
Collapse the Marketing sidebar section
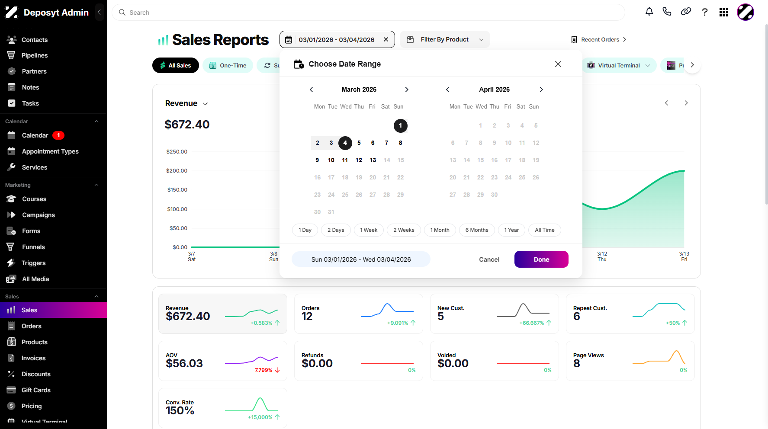[96, 185]
